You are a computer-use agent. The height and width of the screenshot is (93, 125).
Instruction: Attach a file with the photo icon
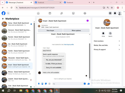tap(42, 84)
